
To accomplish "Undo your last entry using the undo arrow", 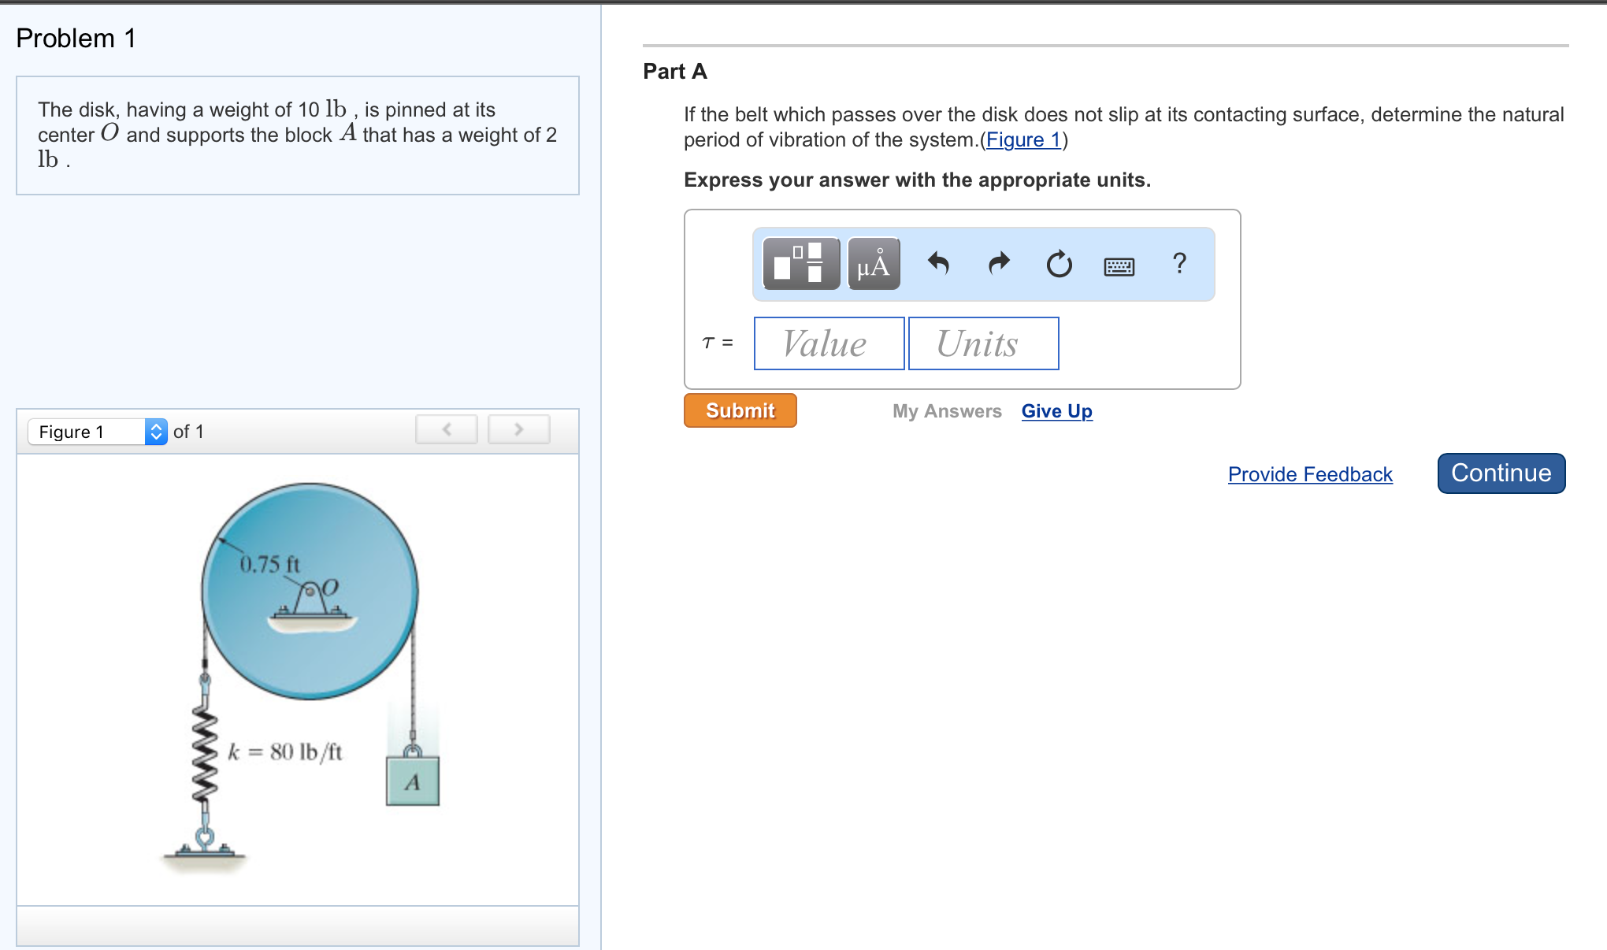I will pyautogui.click(x=939, y=265).
